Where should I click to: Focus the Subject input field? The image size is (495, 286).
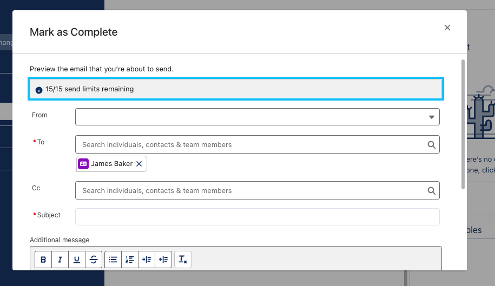click(x=257, y=217)
